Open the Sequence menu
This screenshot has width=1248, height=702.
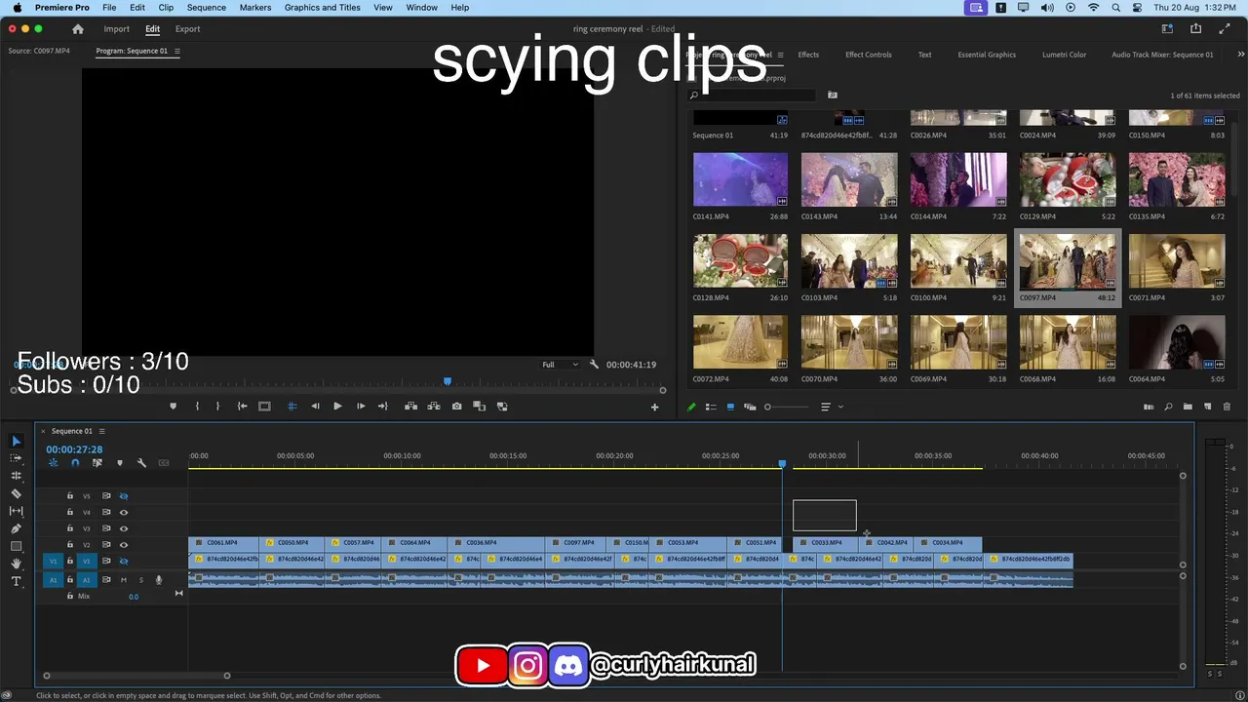(x=206, y=8)
